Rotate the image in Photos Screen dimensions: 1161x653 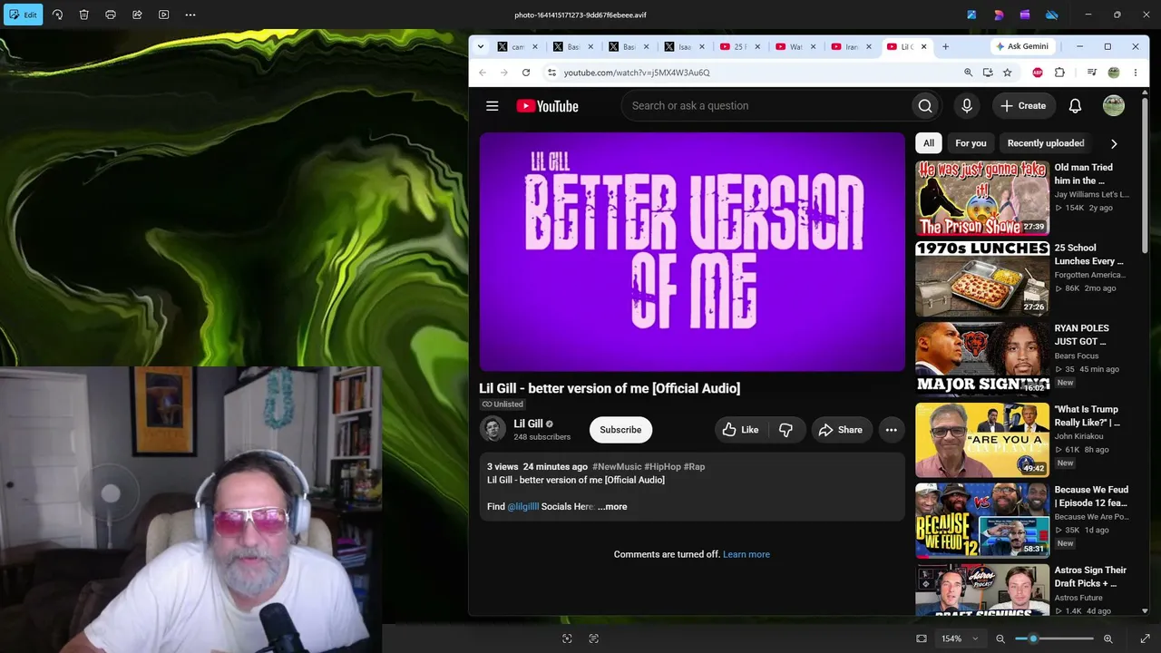57,15
